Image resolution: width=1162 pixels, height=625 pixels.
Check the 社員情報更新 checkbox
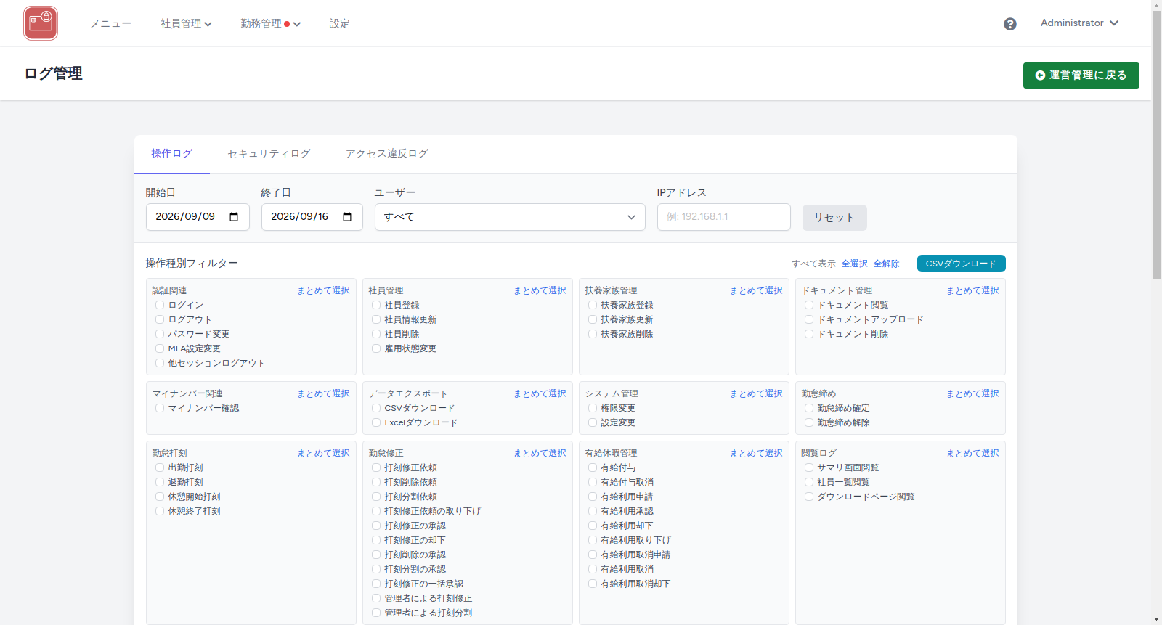click(376, 319)
